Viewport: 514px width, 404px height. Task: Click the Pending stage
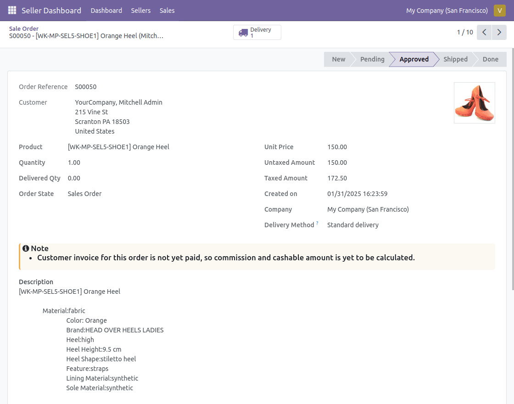[x=372, y=59]
